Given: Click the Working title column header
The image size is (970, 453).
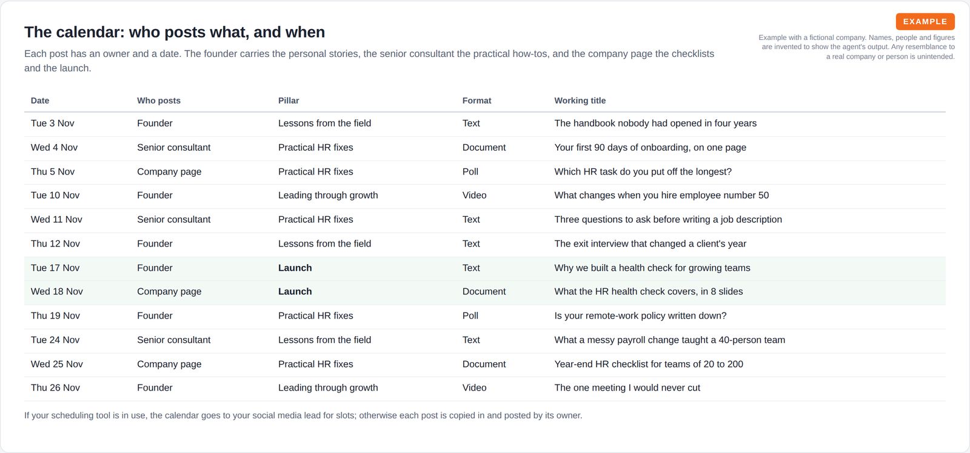Looking at the screenshot, I should [x=580, y=101].
